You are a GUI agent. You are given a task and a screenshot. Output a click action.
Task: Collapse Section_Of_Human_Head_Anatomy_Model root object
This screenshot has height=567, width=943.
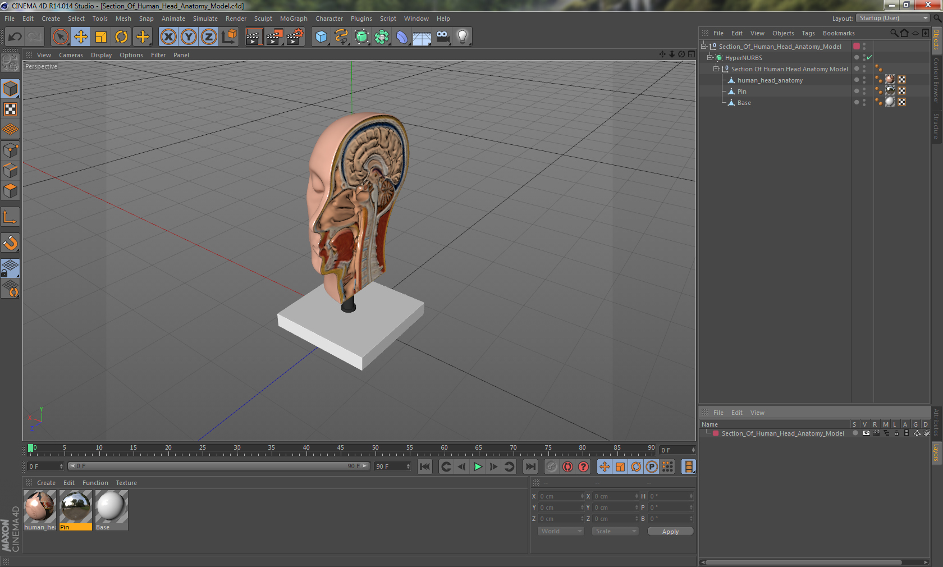coord(703,46)
